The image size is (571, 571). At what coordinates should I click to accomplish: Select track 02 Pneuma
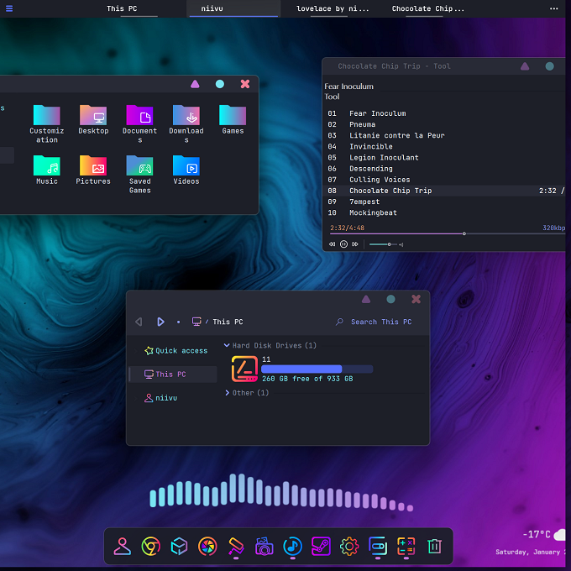pos(443,124)
